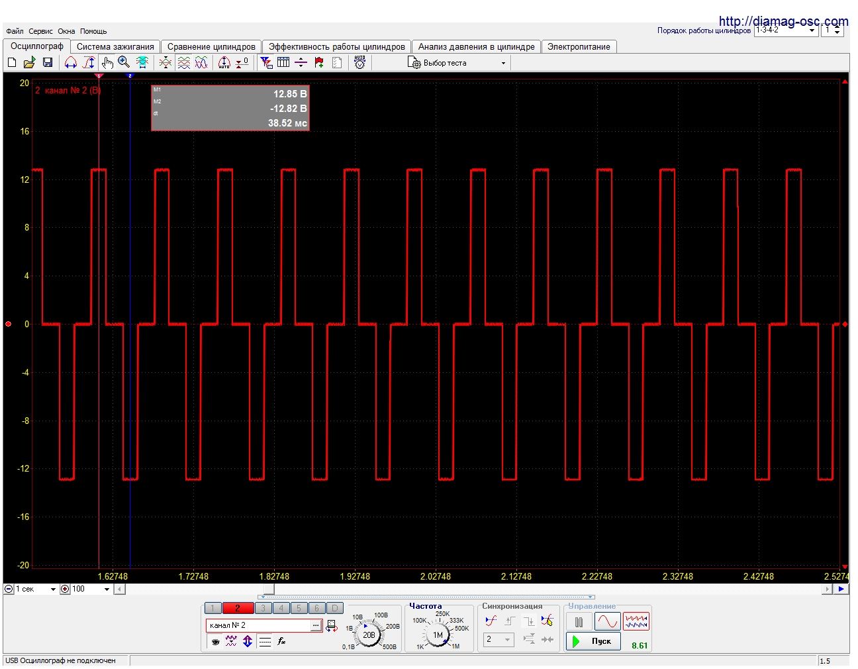This screenshot has width=858, height=669.
Task: Click the pause button in Управление
Action: point(579,621)
